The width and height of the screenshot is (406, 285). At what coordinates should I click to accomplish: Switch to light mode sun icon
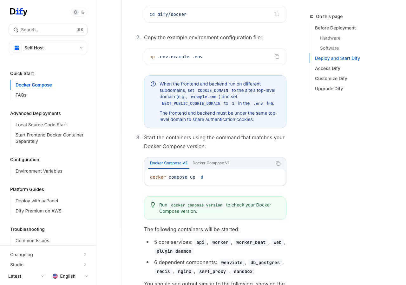[x=75, y=12]
